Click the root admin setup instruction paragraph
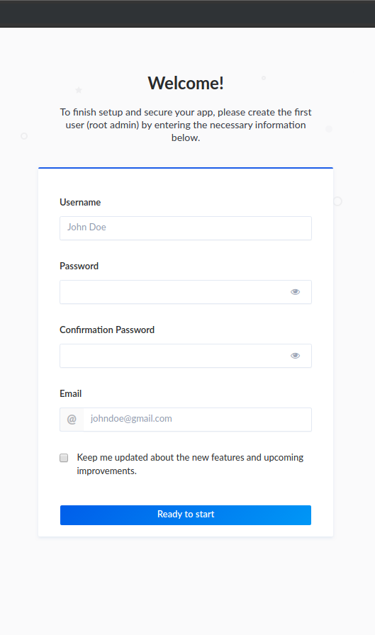The height and width of the screenshot is (635, 375). pyautogui.click(x=186, y=125)
